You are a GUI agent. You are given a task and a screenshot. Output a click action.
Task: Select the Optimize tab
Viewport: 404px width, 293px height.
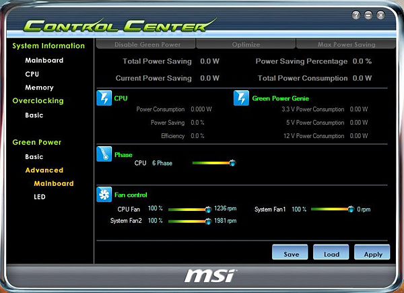coord(246,44)
